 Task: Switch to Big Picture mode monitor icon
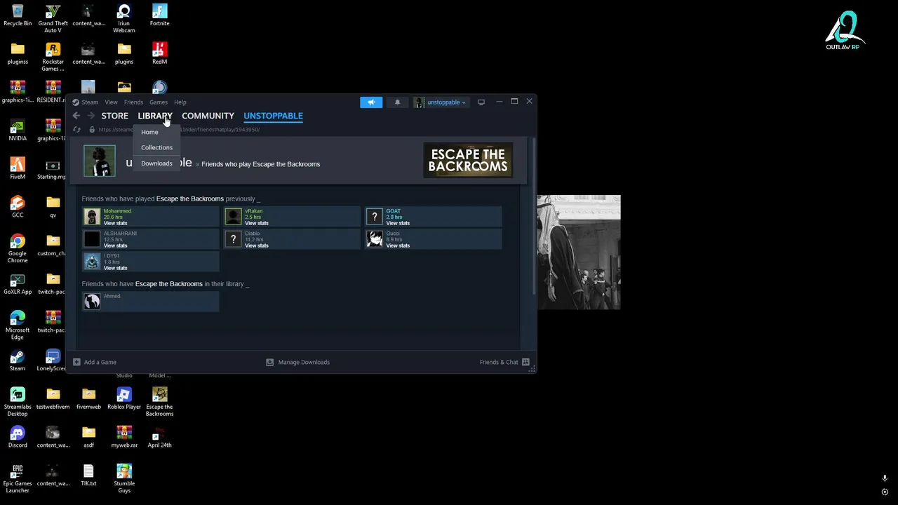(481, 102)
